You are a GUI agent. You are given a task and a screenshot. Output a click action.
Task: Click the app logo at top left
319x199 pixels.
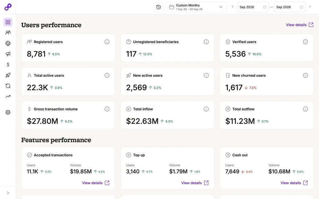[8, 7]
